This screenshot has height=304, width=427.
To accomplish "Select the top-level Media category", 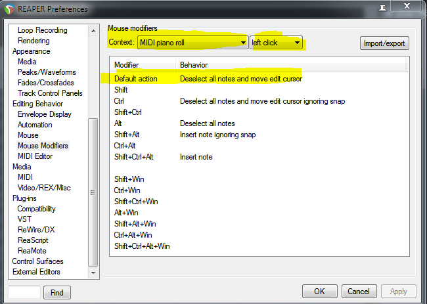I will [x=22, y=167].
